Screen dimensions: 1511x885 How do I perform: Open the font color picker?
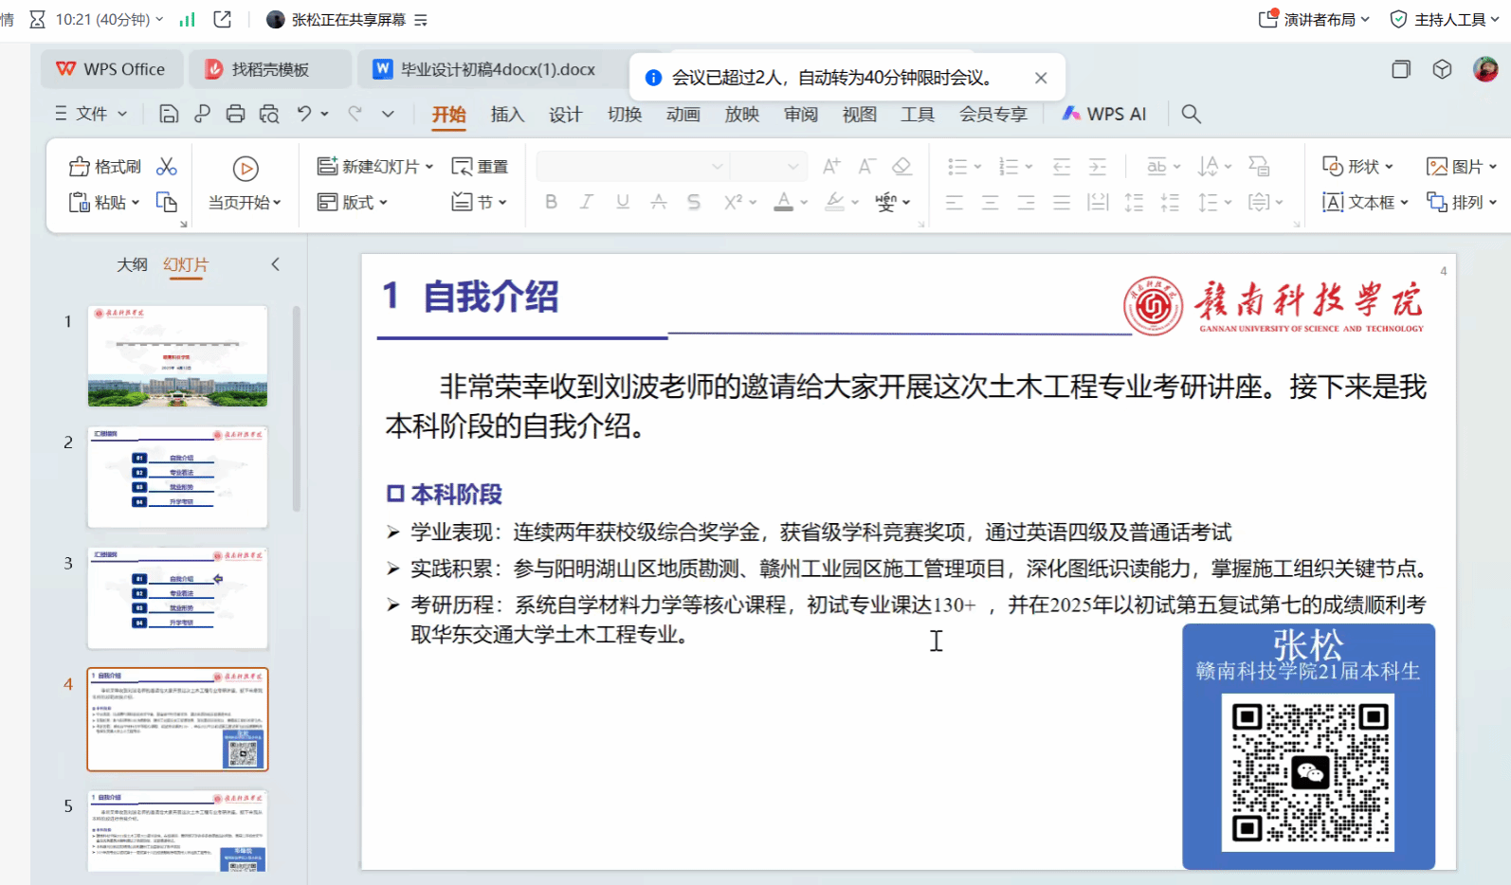(x=784, y=202)
